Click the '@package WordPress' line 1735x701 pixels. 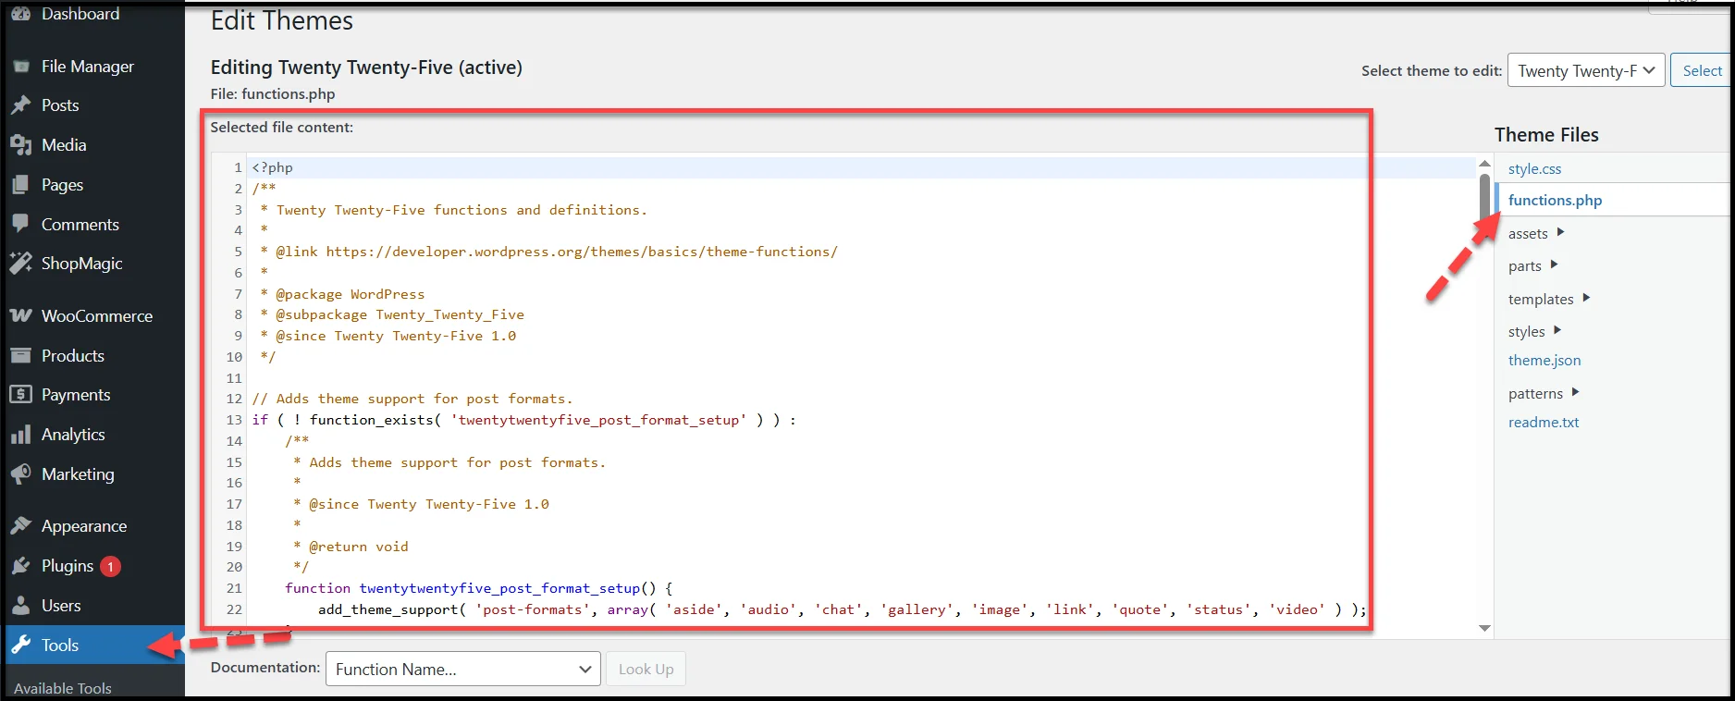[x=342, y=294]
